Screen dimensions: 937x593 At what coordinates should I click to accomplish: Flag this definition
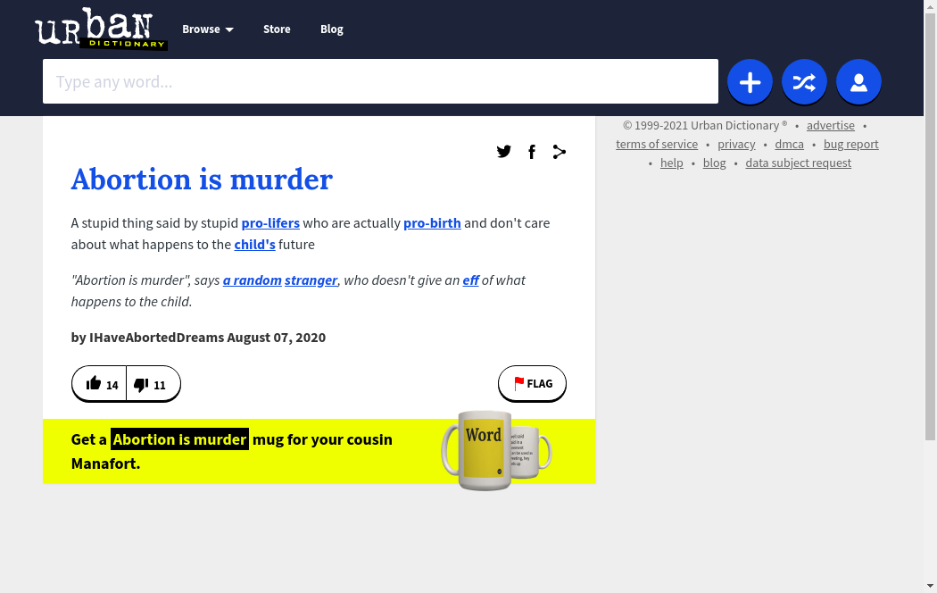click(x=532, y=384)
